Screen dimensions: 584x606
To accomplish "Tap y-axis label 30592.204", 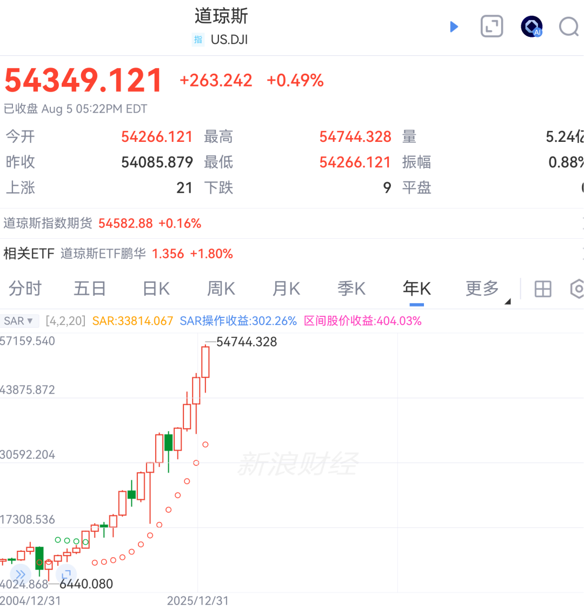I will (x=28, y=454).
